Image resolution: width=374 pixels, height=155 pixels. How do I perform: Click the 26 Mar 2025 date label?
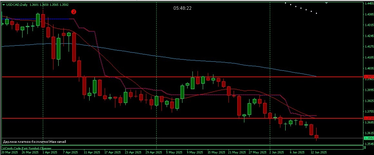pos(30,152)
